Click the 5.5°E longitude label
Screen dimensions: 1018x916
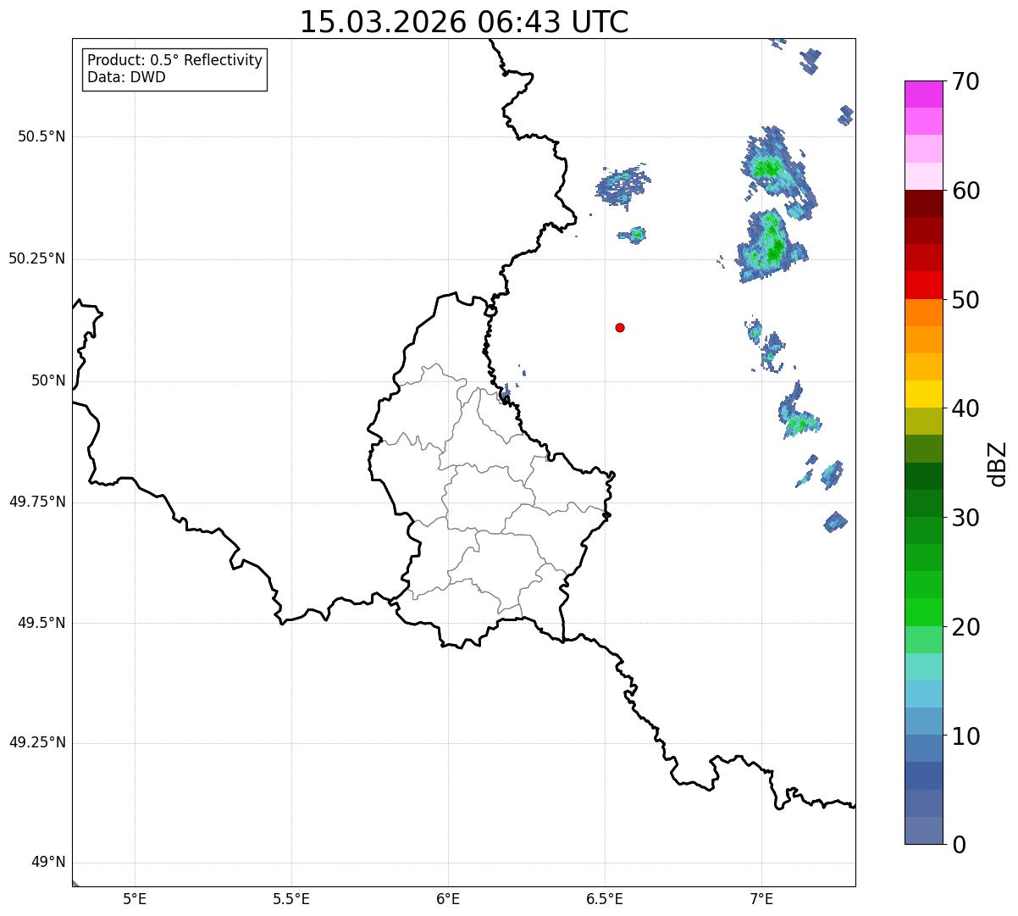[x=291, y=899]
